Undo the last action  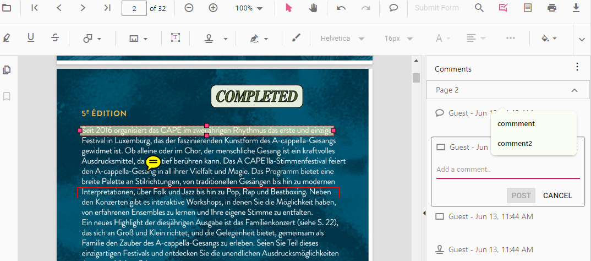341,8
